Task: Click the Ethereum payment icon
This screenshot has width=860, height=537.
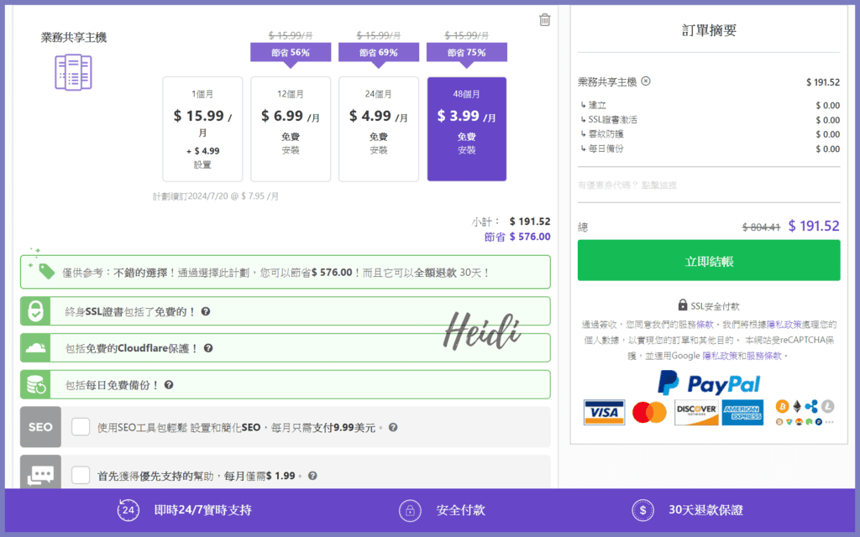Action: (x=797, y=407)
